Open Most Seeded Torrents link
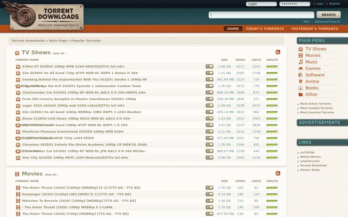348x217 pixels. coord(316,108)
